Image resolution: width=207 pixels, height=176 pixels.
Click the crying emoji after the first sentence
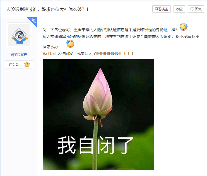click(x=184, y=27)
